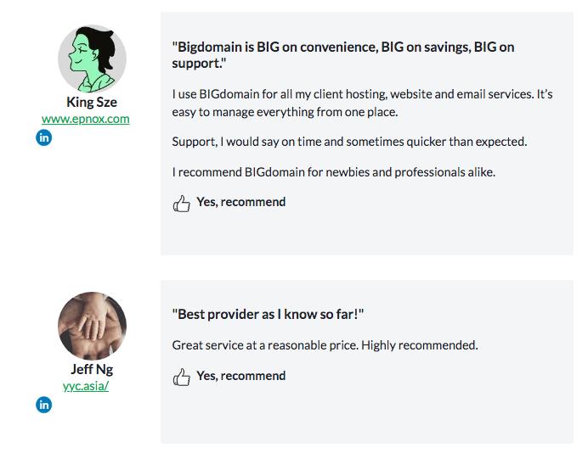Open the yyc.asia/ website link
588x453 pixels.
pyautogui.click(x=86, y=386)
